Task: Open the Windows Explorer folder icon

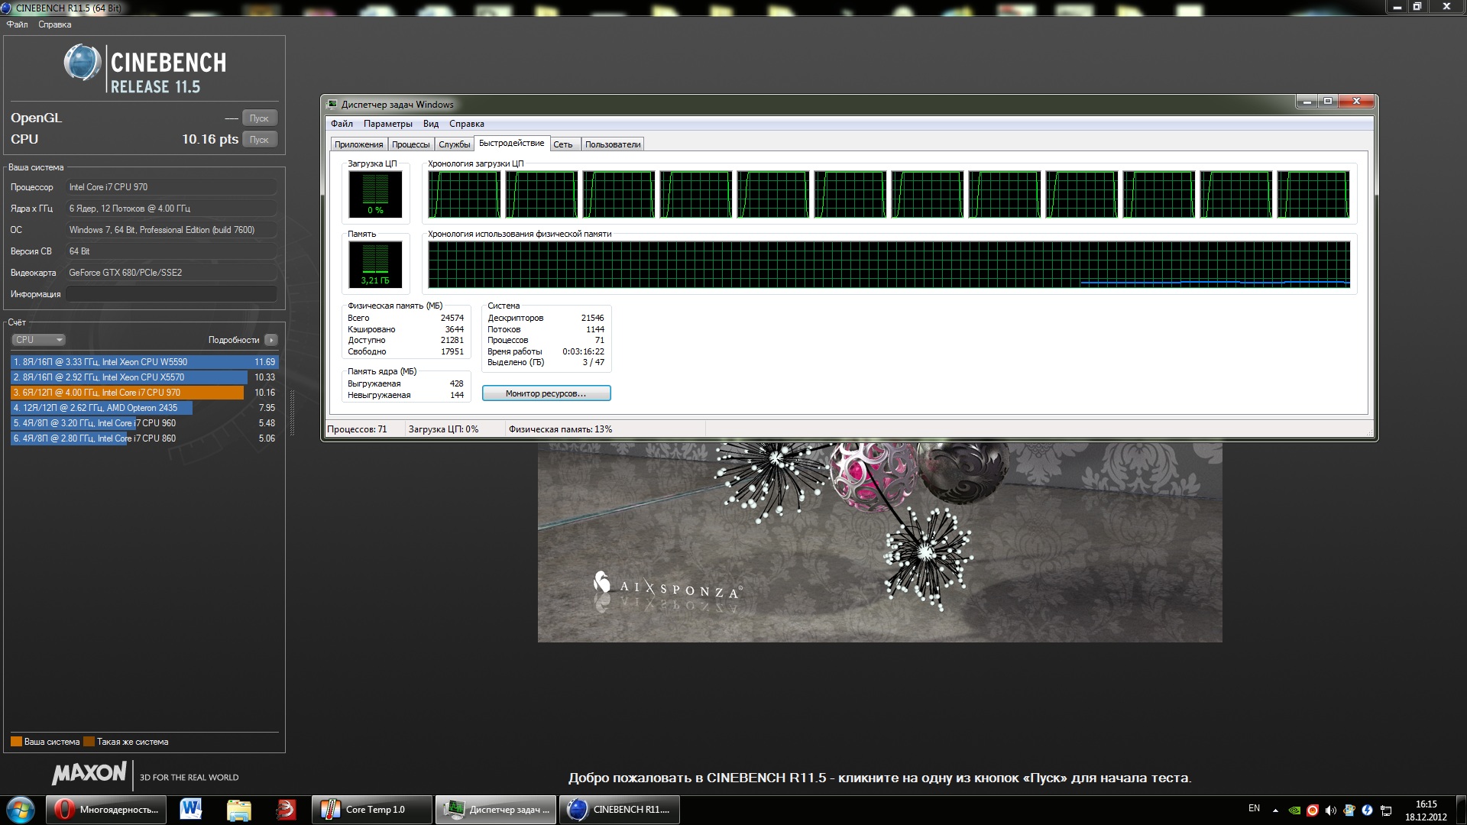Action: click(x=239, y=810)
